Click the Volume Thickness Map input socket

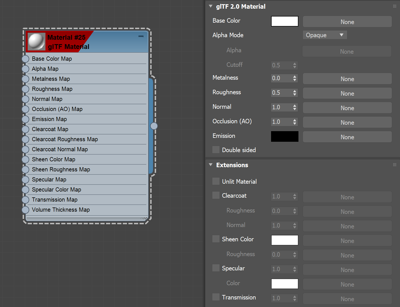point(25,210)
